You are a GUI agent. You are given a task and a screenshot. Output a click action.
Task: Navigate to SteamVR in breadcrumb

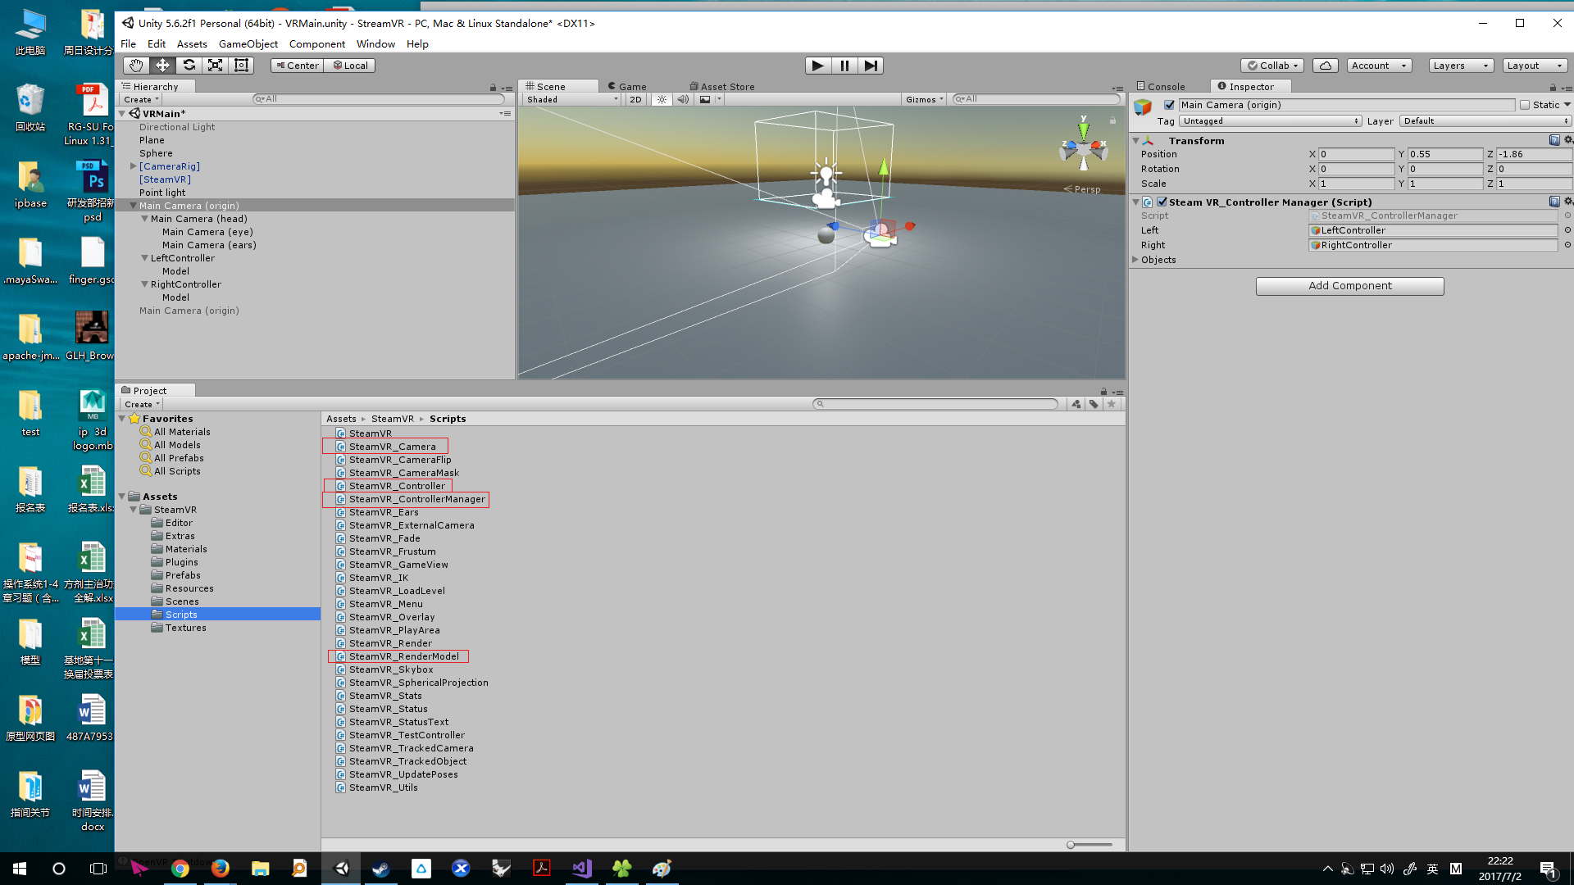[392, 419]
